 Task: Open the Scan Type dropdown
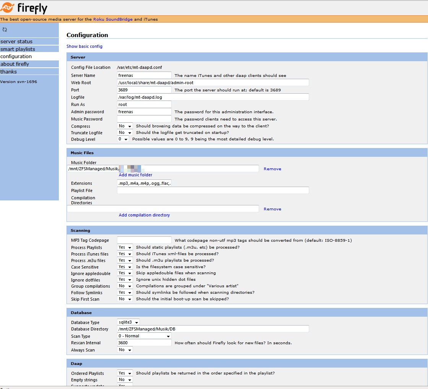[144, 336]
